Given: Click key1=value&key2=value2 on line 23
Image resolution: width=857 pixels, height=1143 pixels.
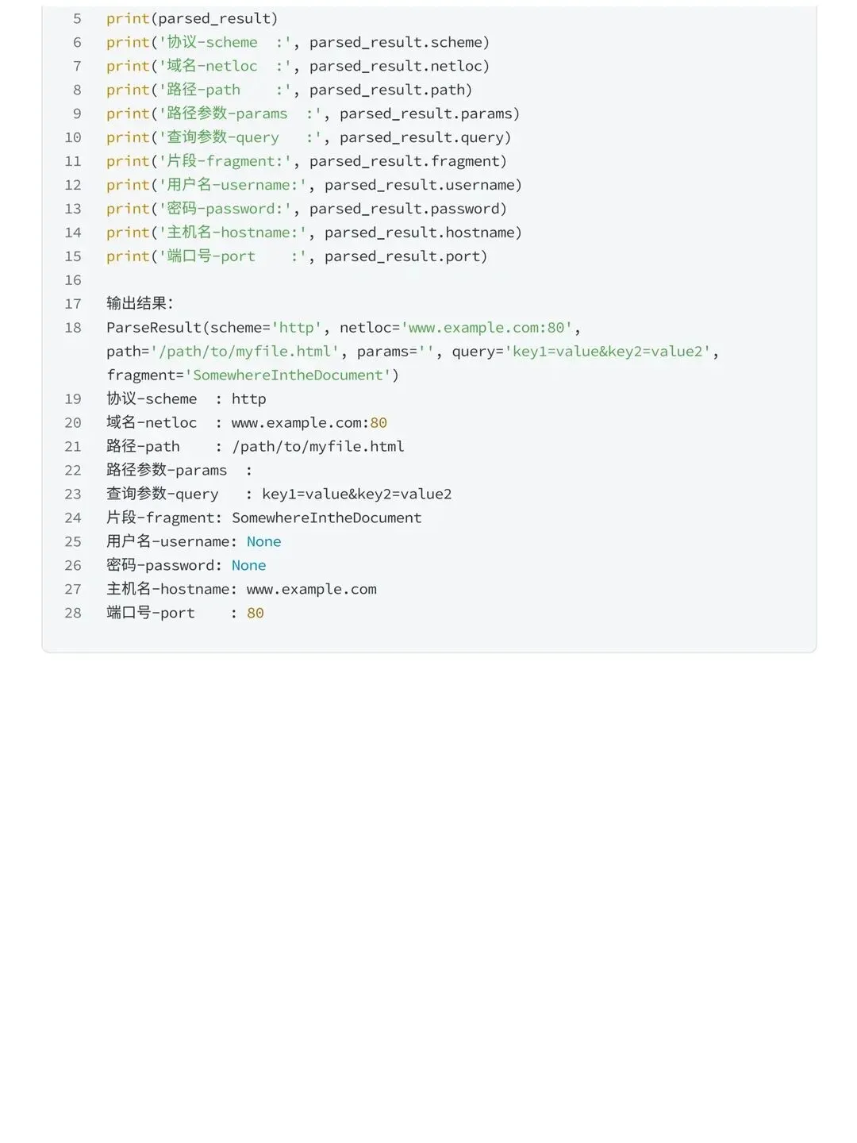Looking at the screenshot, I should click(356, 495).
